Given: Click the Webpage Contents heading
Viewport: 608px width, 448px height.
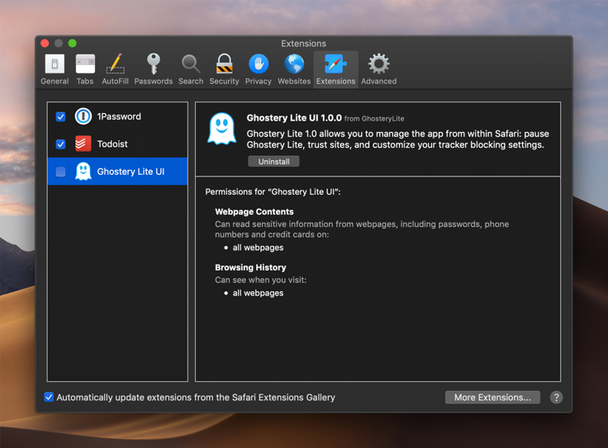Looking at the screenshot, I should coord(254,212).
